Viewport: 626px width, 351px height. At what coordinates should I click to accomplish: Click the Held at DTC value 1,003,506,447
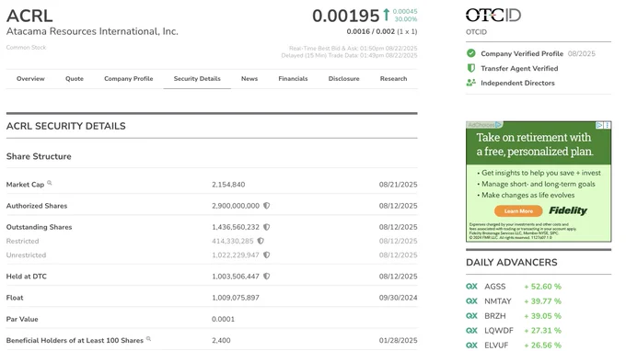[x=236, y=276]
